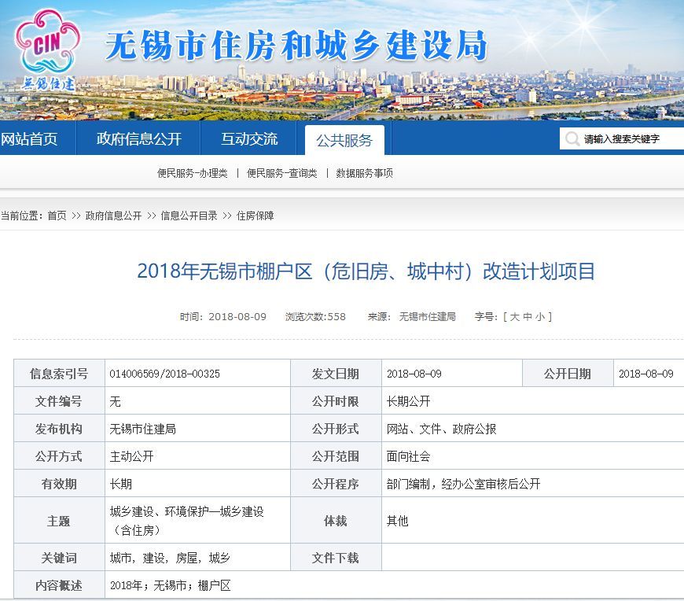Click 部门编制，经办公室审核后公开 value
Image resolution: width=684 pixels, height=601 pixels.
point(463,484)
